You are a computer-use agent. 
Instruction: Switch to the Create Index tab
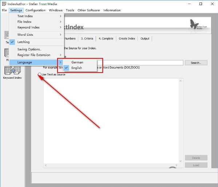127,39
